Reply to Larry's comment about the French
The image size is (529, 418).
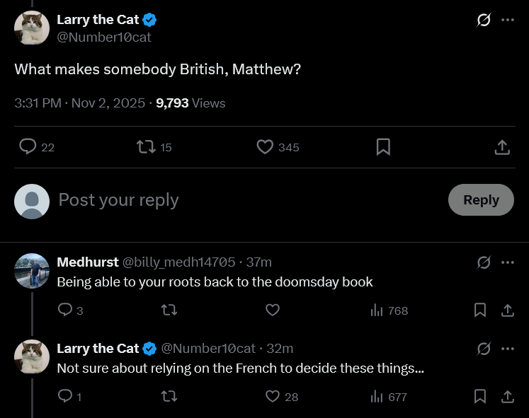pos(65,397)
